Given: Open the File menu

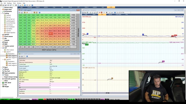Looking at the screenshot, I should point(1,3).
